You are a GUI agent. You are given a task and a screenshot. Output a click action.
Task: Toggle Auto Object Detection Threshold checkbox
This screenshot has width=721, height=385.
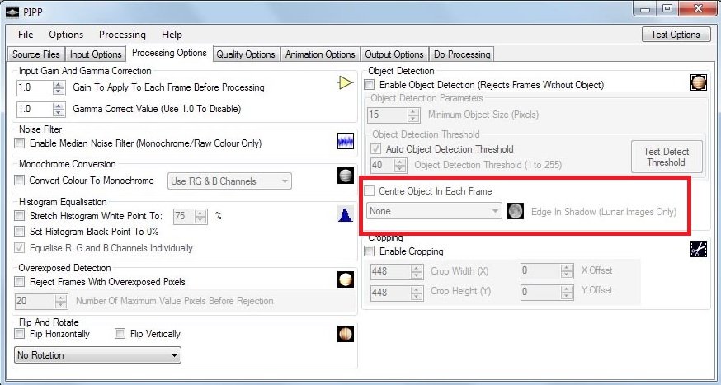[x=375, y=149]
